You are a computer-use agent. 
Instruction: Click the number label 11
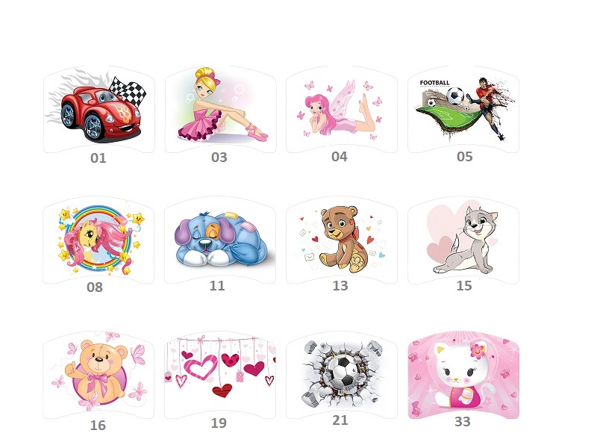217,286
